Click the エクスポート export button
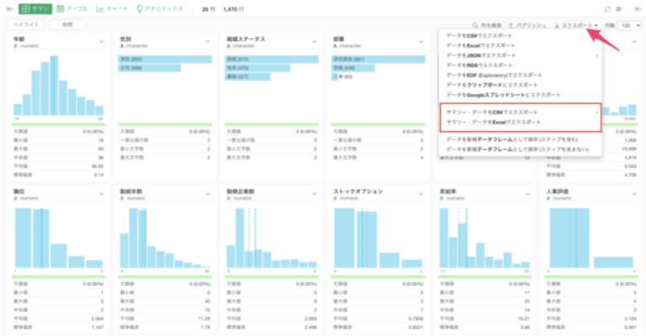The width and height of the screenshot is (646, 336). click(576, 25)
